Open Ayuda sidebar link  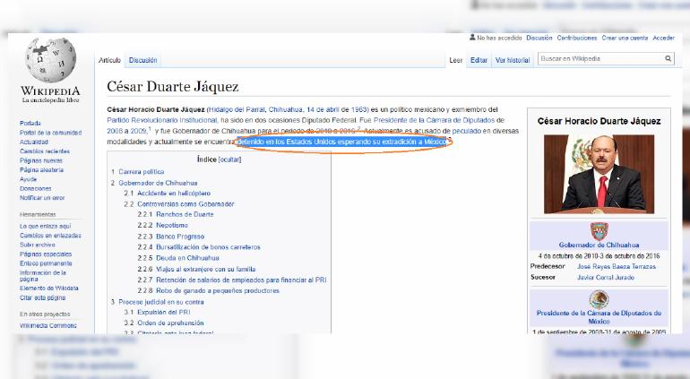tap(28, 179)
